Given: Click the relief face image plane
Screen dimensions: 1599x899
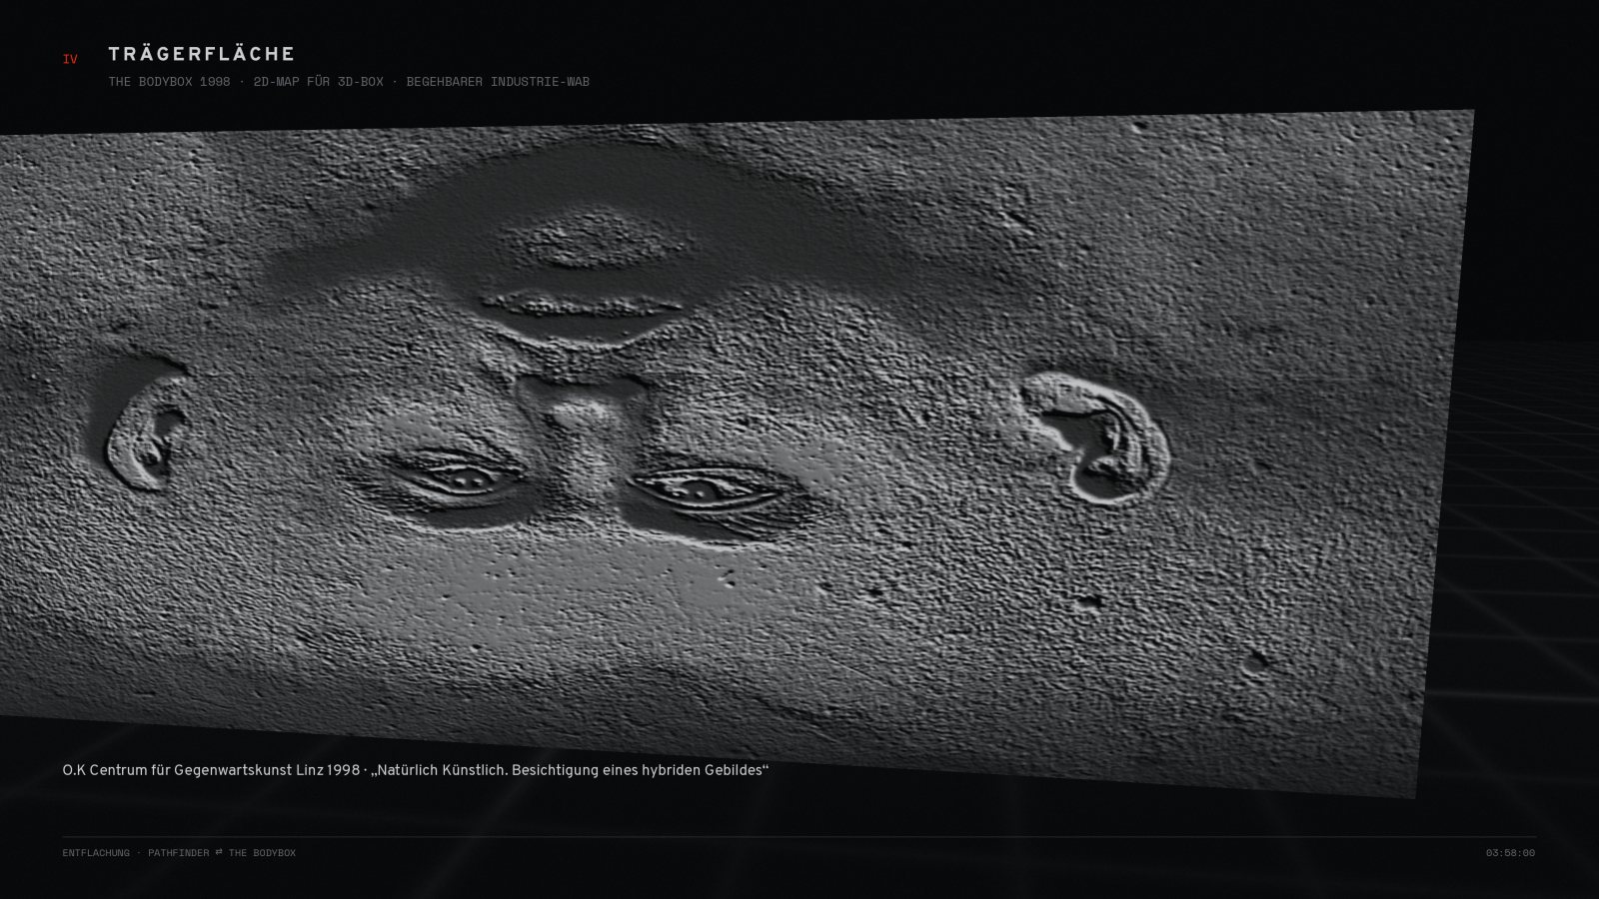Looking at the screenshot, I should tap(737, 454).
